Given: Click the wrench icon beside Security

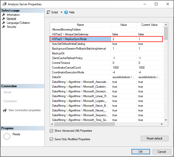Looking at the screenshot, I should [4, 27].
